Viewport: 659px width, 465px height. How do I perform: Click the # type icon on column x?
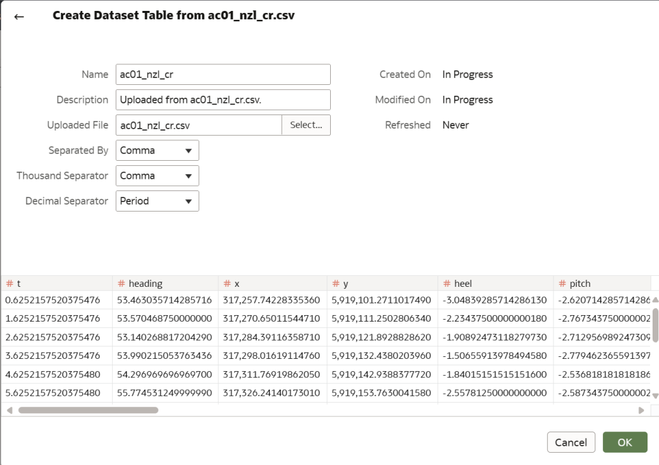227,284
